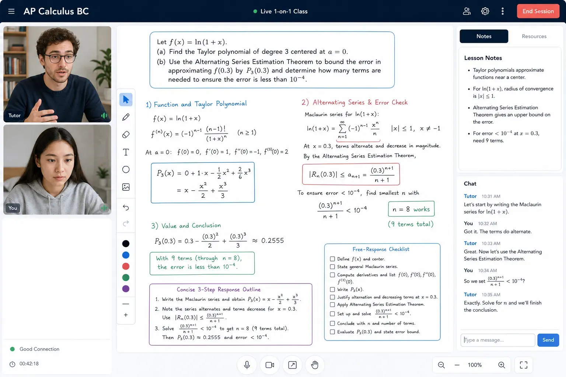566x377 pixels.
Task: Send the chat message
Action: 548,340
